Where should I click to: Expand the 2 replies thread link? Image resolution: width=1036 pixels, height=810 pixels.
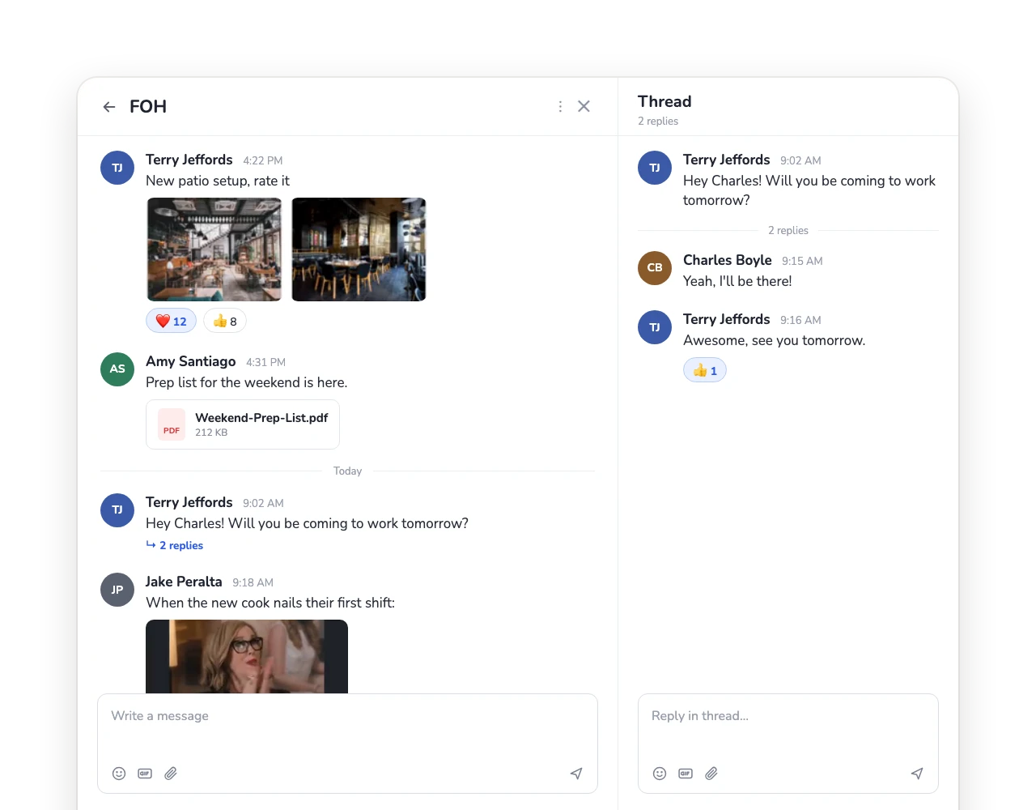pos(175,546)
